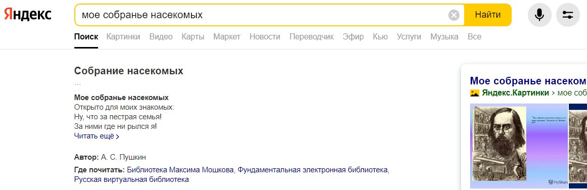Expand the Все services menu
587x190 pixels.
[x=474, y=37]
